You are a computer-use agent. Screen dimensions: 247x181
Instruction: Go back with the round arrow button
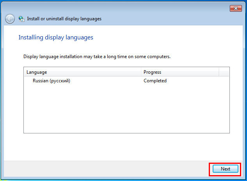(10, 19)
